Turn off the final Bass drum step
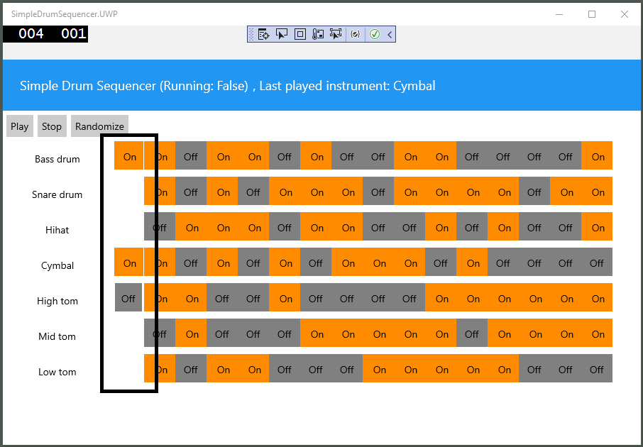 pos(597,155)
